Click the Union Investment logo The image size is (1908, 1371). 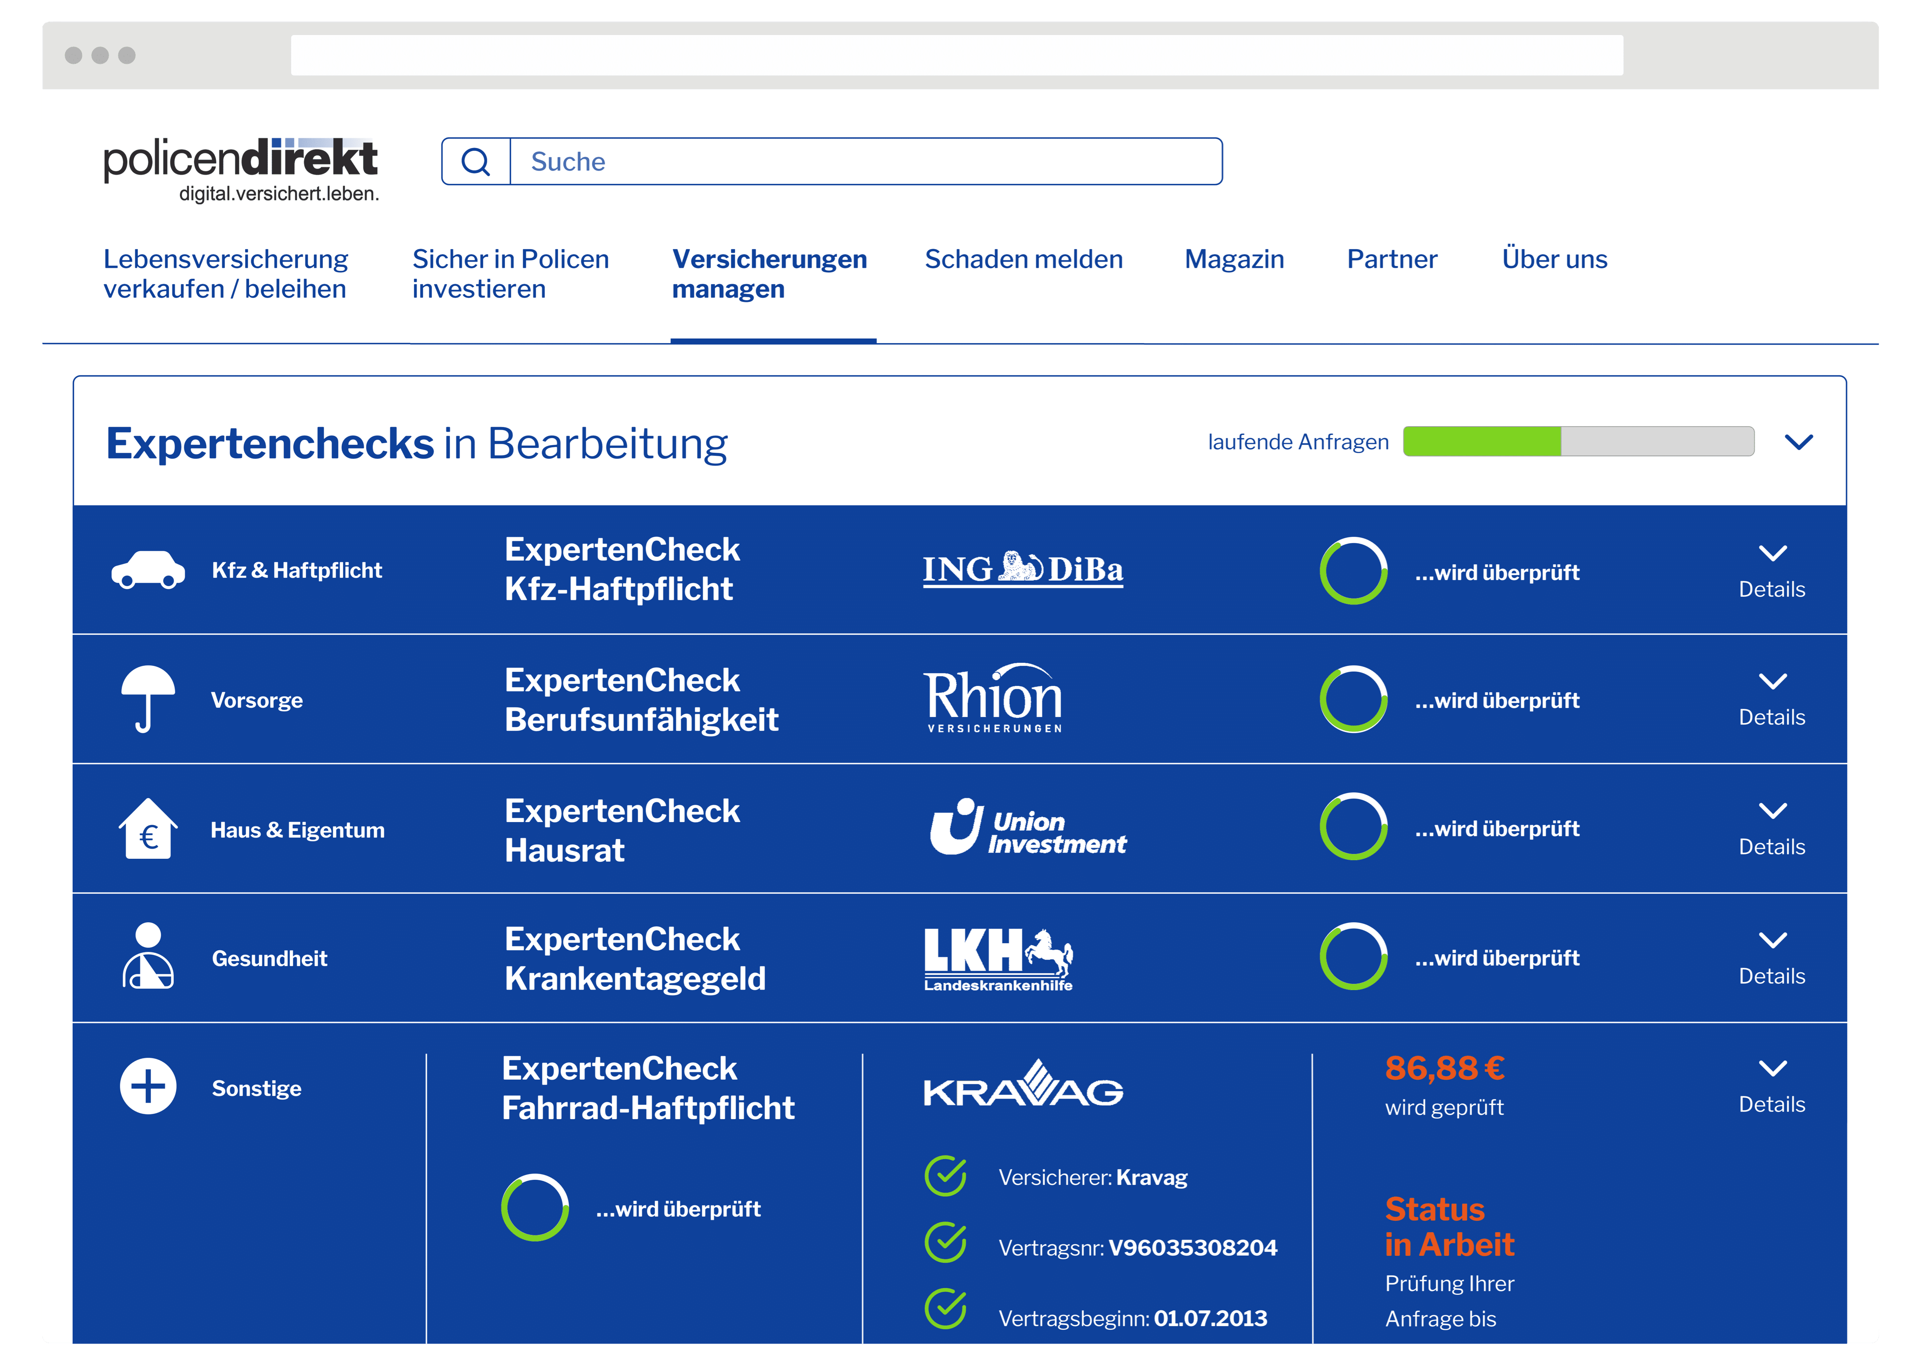click(x=1028, y=827)
